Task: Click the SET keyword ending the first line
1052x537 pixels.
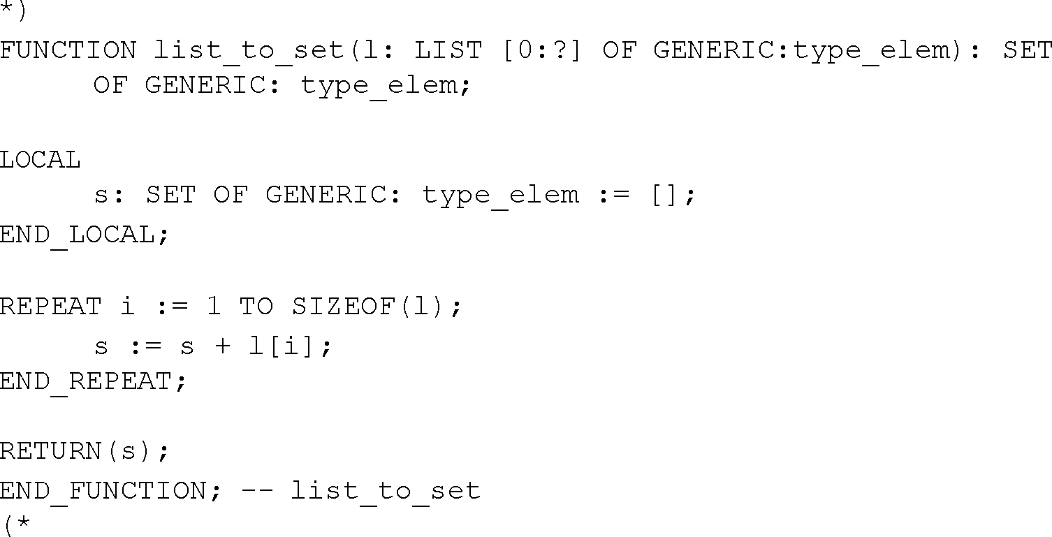Action: 1027,50
